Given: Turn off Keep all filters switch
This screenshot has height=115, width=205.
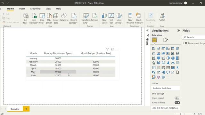Looking at the screenshot, I should pyautogui.click(x=177, y=103).
